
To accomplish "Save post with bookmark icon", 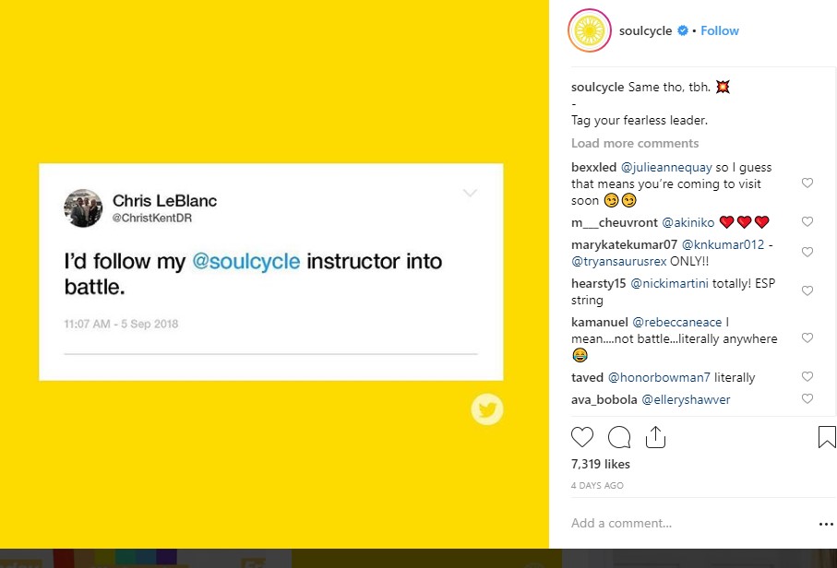I will pyautogui.click(x=827, y=437).
